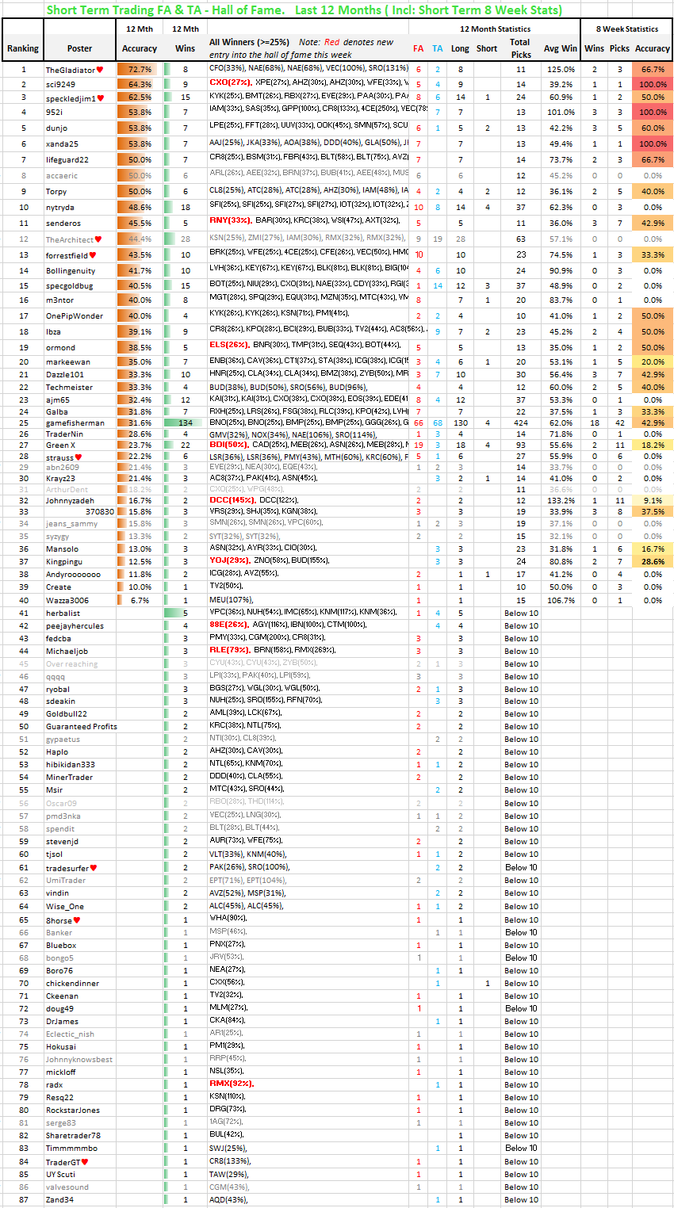Click poster name Zand34
This screenshot has height=1208, width=674.
tap(61, 1199)
